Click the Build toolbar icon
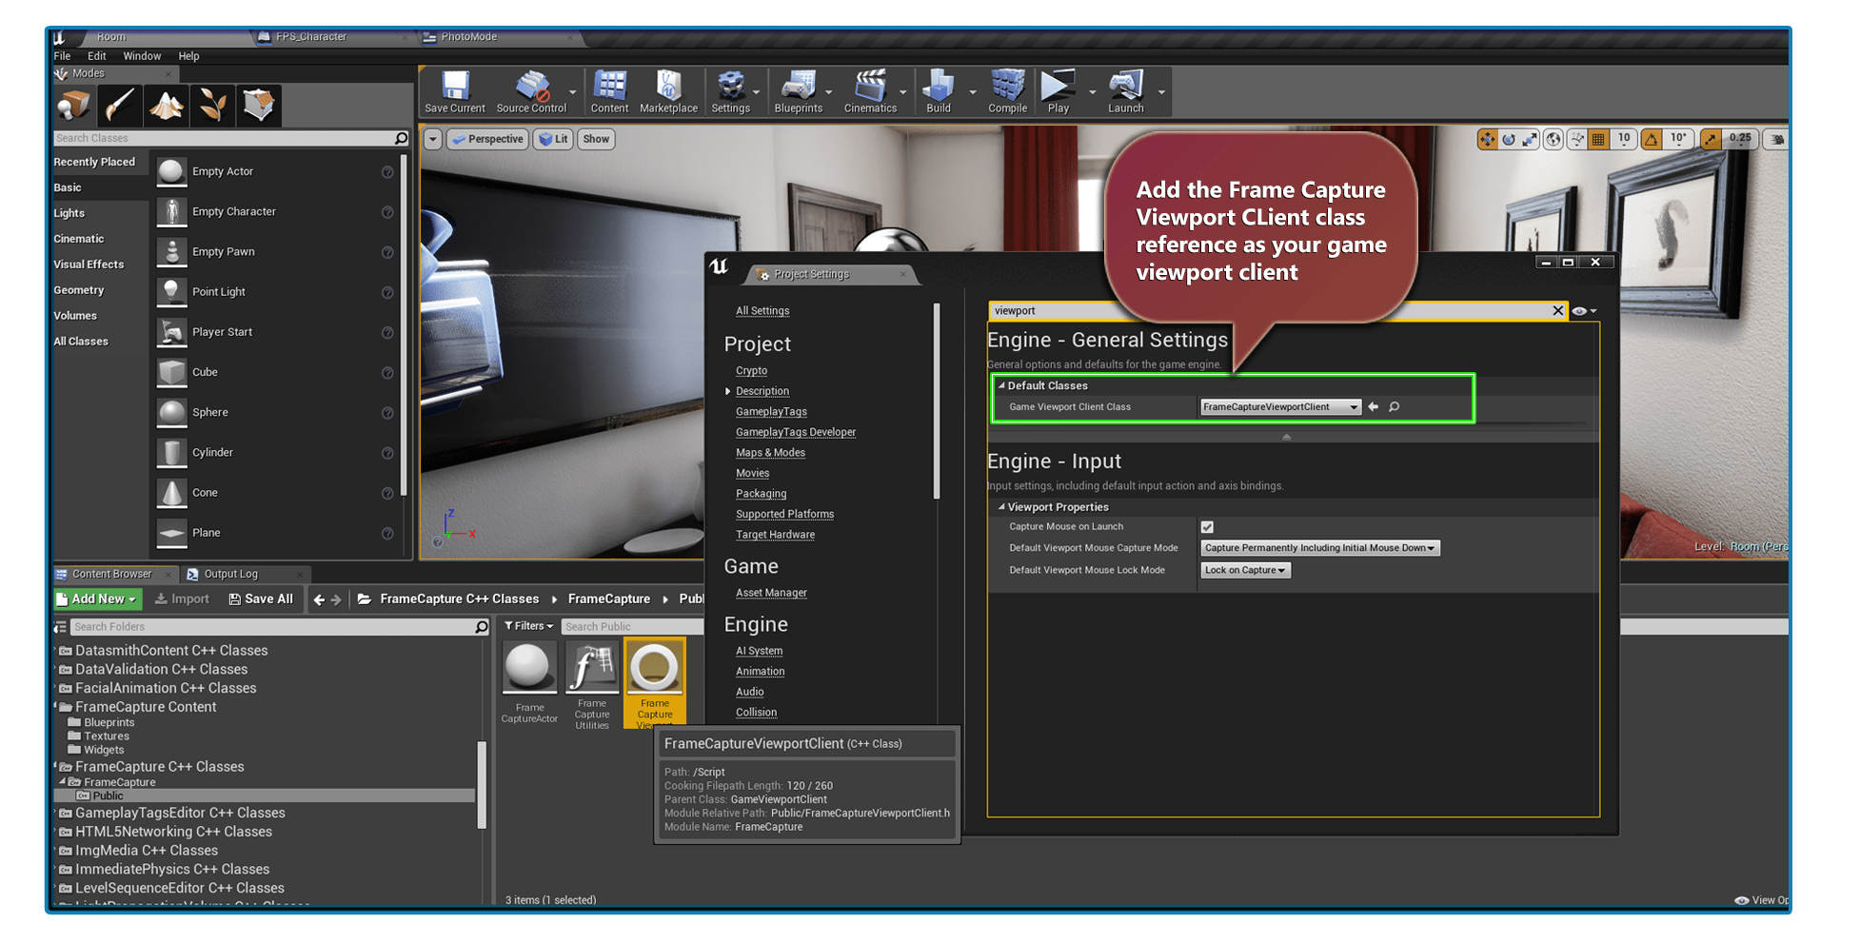The width and height of the screenshot is (1860, 942). [x=939, y=92]
